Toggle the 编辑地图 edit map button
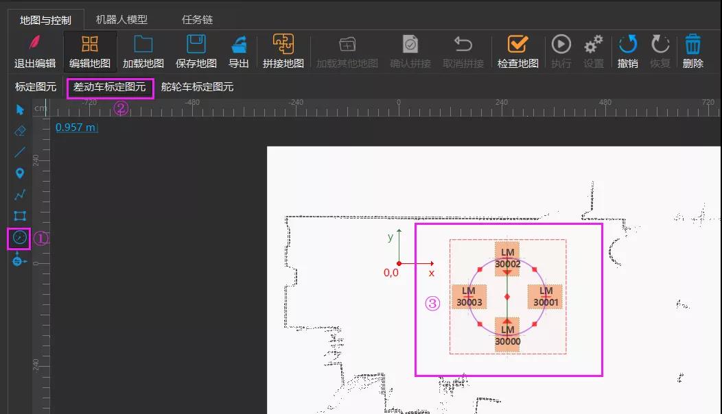The height and width of the screenshot is (414, 722). pyautogui.click(x=90, y=52)
